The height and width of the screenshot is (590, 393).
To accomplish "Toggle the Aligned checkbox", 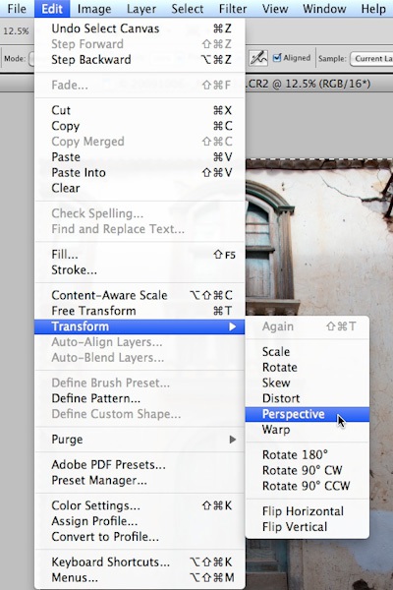I will [277, 58].
